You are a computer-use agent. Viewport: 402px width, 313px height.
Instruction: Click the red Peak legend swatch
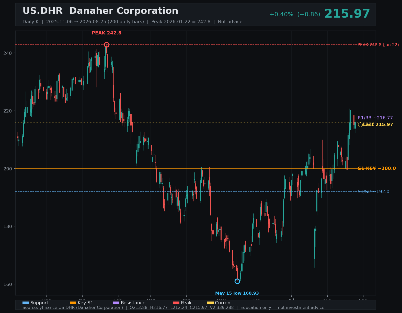pos(176,303)
